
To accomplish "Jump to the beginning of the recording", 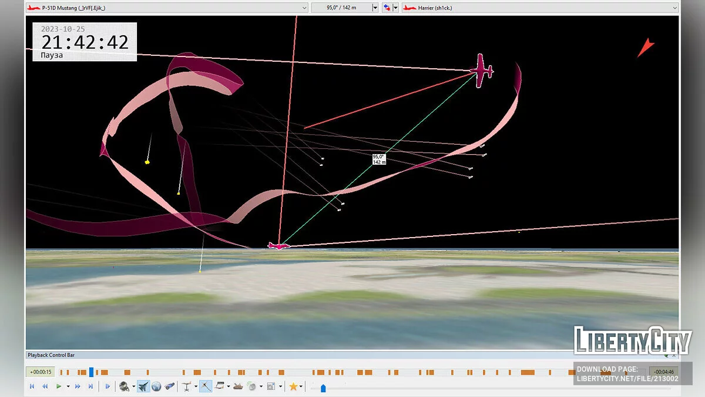I will point(32,386).
